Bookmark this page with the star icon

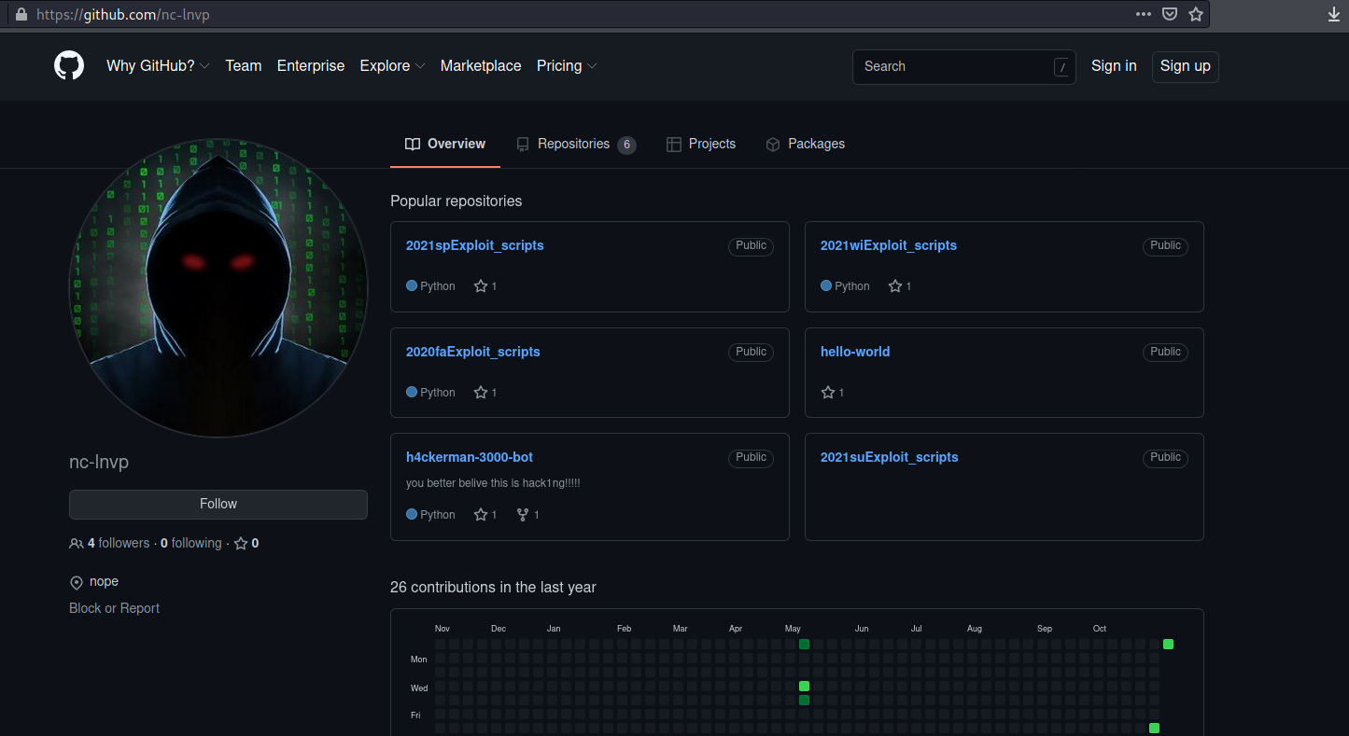pyautogui.click(x=1196, y=14)
